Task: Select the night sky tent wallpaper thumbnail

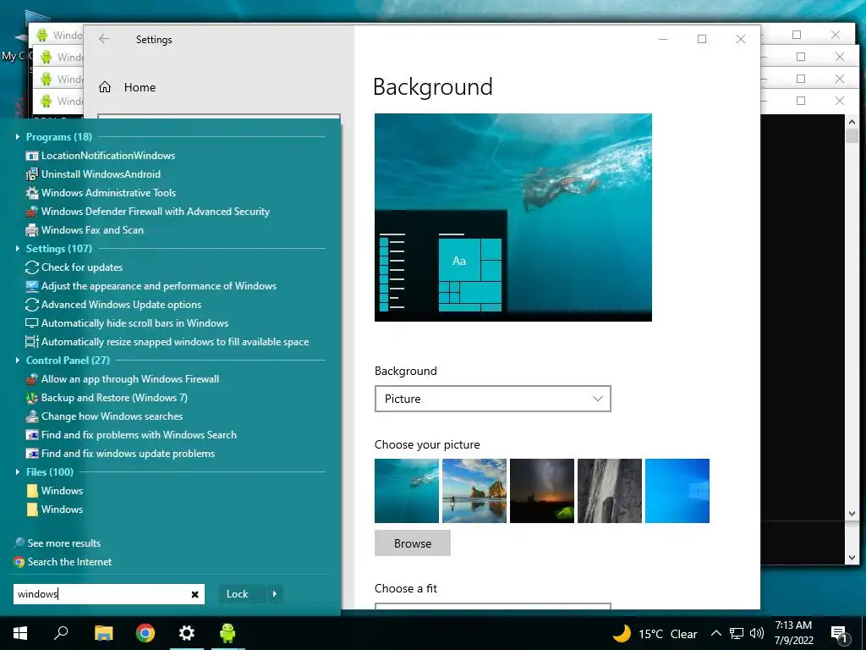Action: 542,491
